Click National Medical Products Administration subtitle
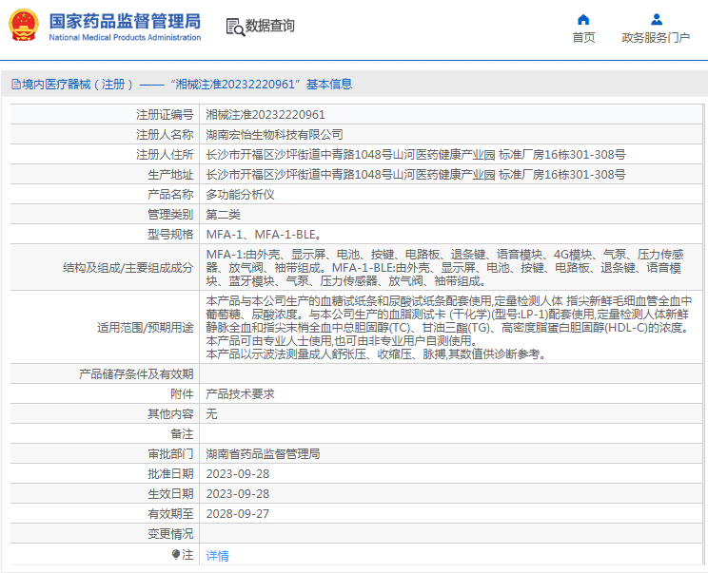The height and width of the screenshot is (573, 708). [125, 37]
